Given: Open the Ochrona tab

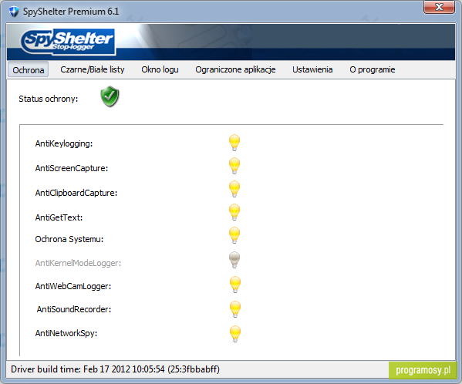Looking at the screenshot, I should click(x=29, y=70).
